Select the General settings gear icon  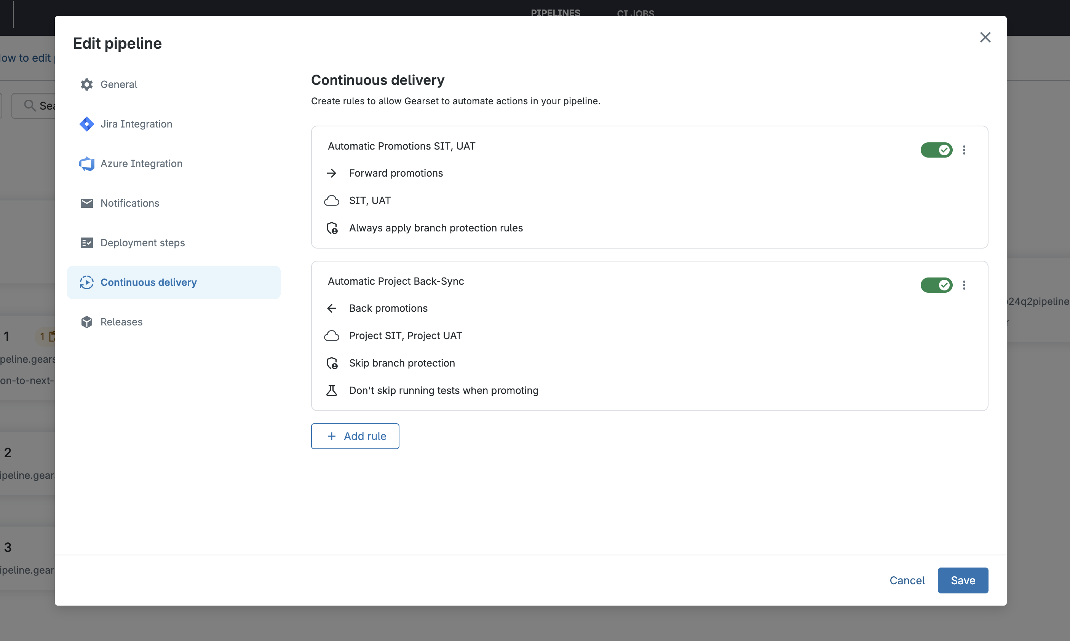[87, 84]
